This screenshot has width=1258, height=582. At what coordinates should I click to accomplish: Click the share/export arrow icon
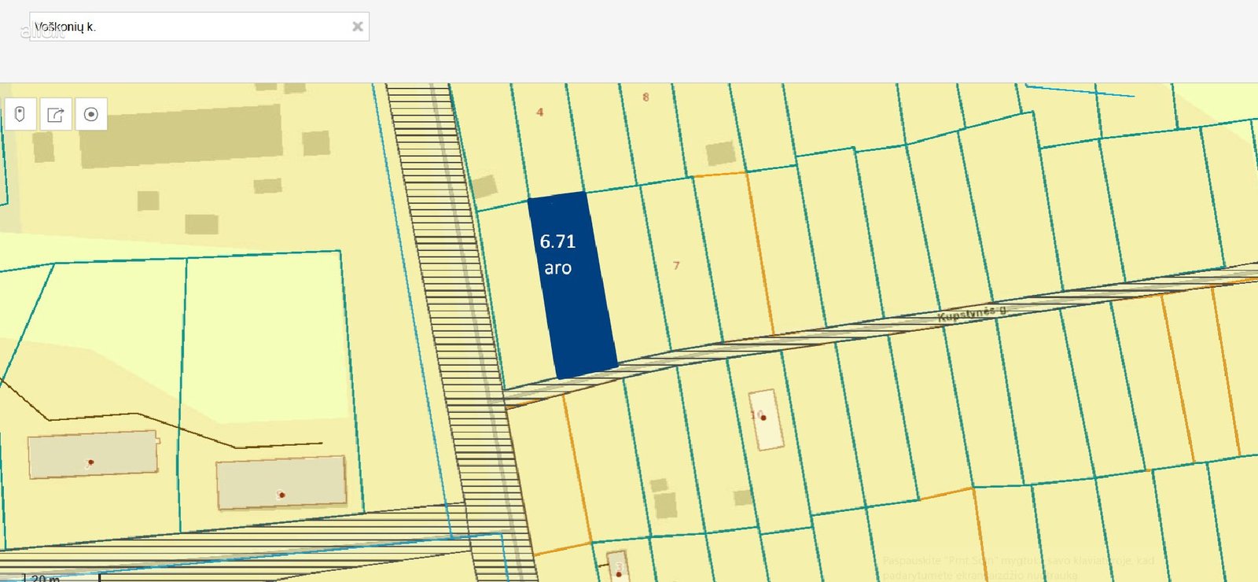[x=55, y=115]
